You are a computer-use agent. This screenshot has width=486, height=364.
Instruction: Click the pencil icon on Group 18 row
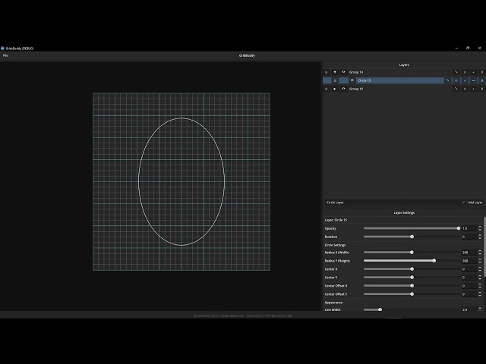click(x=456, y=89)
